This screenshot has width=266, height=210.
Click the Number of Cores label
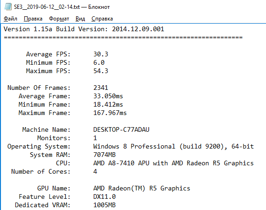pos(41,172)
